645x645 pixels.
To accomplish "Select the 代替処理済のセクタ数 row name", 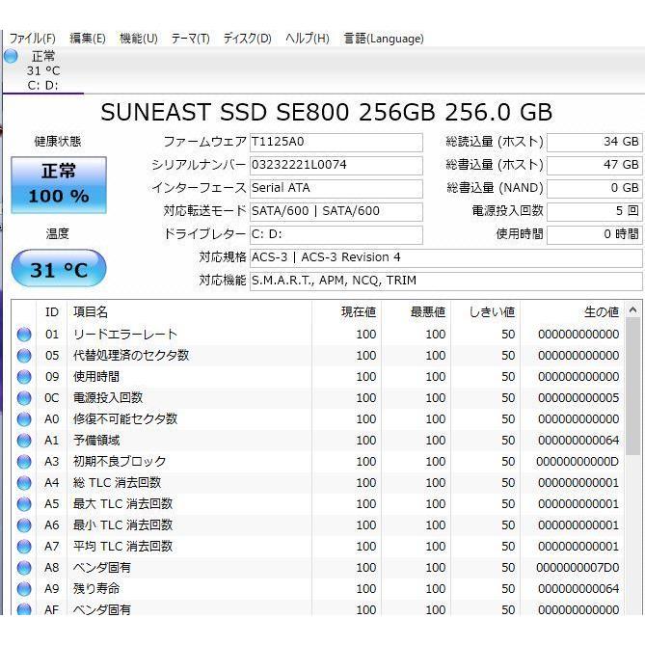I will pos(131,356).
